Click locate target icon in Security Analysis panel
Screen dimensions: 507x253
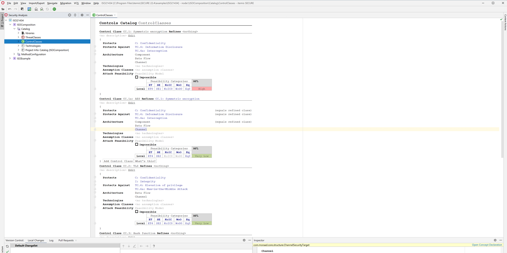pos(69,15)
